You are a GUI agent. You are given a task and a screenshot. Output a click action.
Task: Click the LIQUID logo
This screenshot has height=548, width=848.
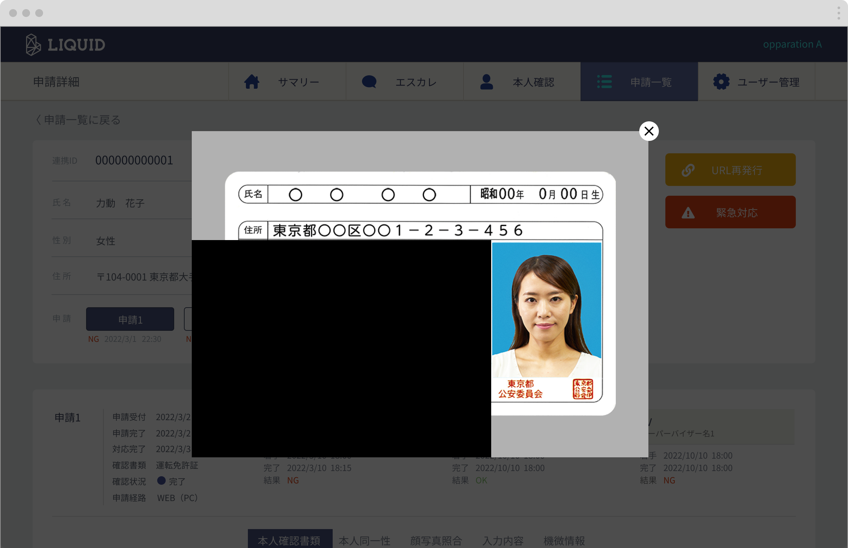pos(66,44)
